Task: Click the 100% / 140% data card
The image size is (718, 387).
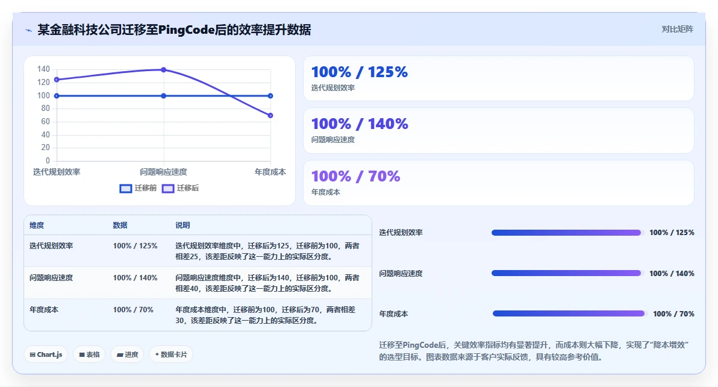Action: click(x=499, y=131)
